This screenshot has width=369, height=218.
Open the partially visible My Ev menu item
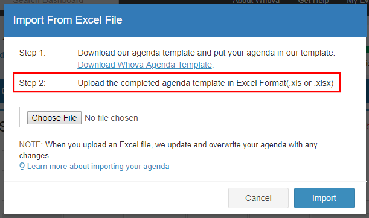coord(358,2)
